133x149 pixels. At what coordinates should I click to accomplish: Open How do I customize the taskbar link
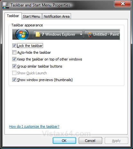tap(34, 126)
